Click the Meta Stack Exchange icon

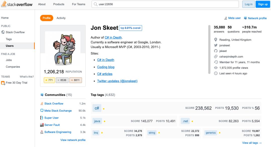(42, 111)
